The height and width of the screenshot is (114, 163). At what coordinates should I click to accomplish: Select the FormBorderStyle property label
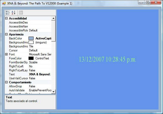pyautogui.click(x=18, y=62)
